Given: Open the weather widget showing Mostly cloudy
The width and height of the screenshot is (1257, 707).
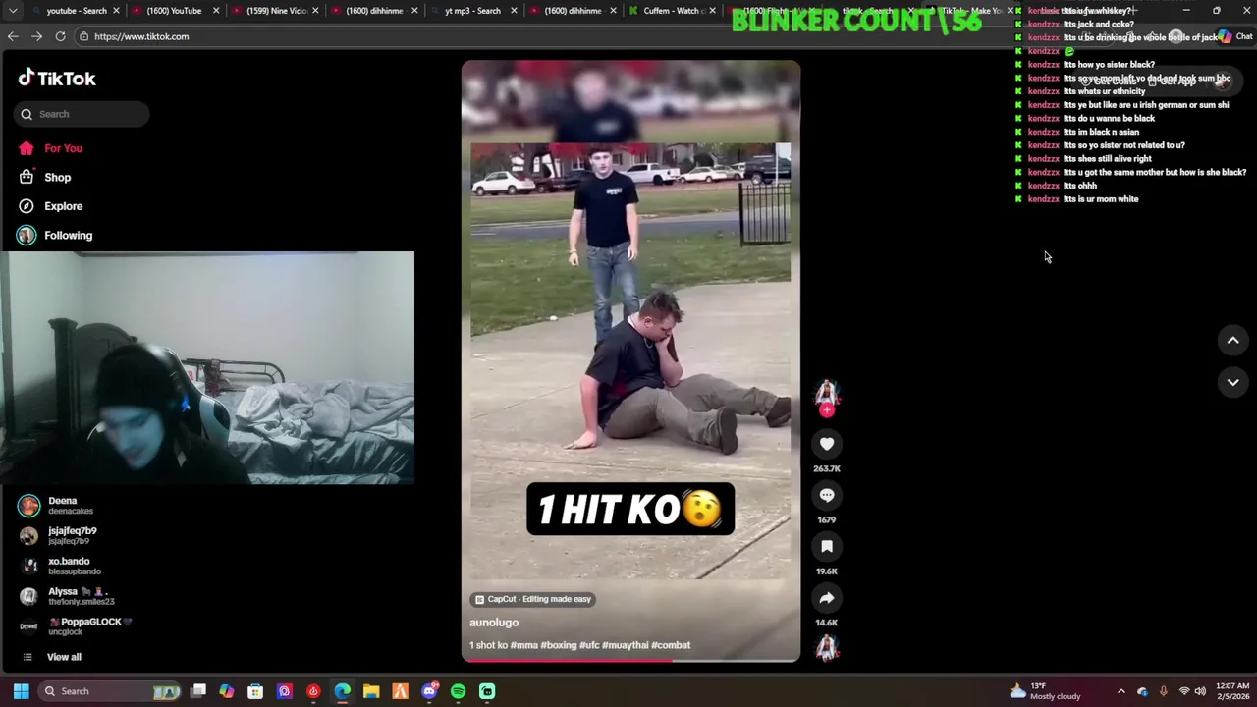Looking at the screenshot, I should coord(1045,691).
